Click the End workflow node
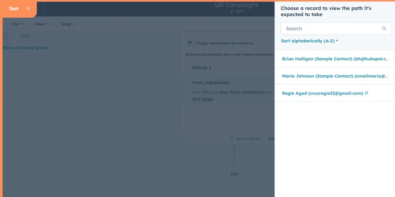 tap(234, 174)
